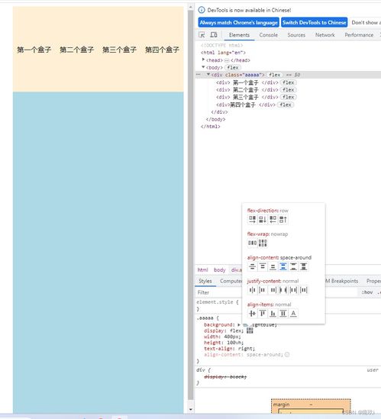Set align-content to center
The height and width of the screenshot is (419, 381).
pyautogui.click(x=252, y=266)
